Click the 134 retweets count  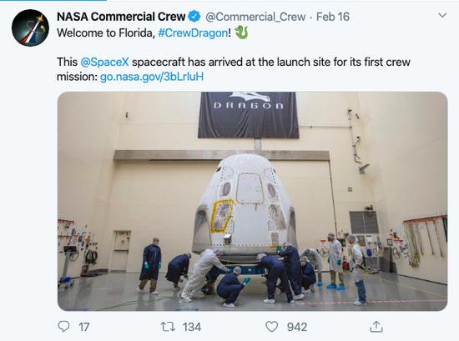pyautogui.click(x=192, y=327)
